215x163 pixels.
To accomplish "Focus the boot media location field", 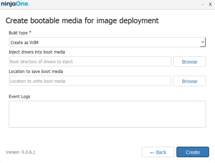I will click(x=90, y=81).
